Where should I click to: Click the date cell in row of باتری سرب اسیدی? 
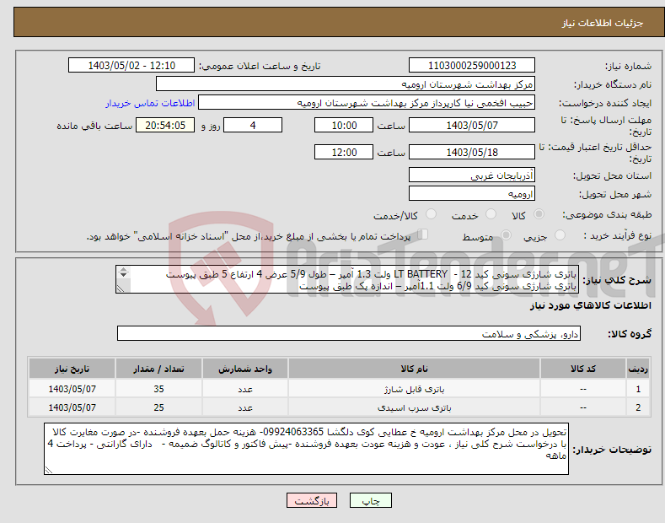click(x=72, y=407)
